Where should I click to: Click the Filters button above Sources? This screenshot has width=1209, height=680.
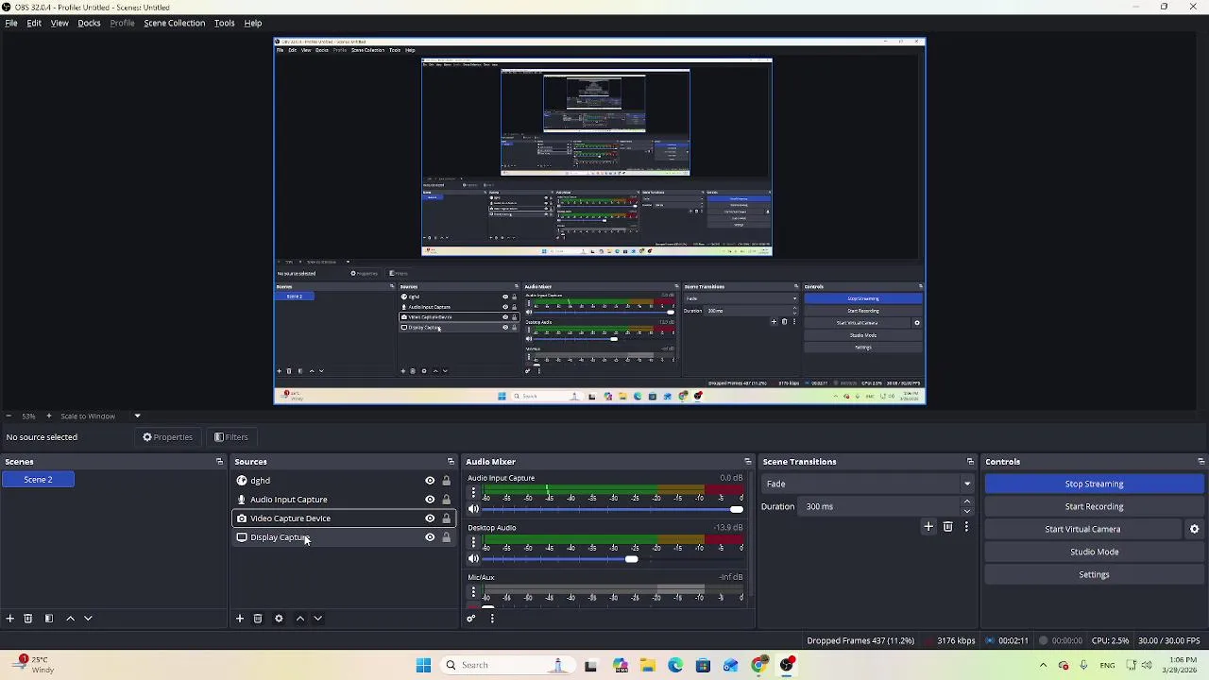pyautogui.click(x=231, y=437)
